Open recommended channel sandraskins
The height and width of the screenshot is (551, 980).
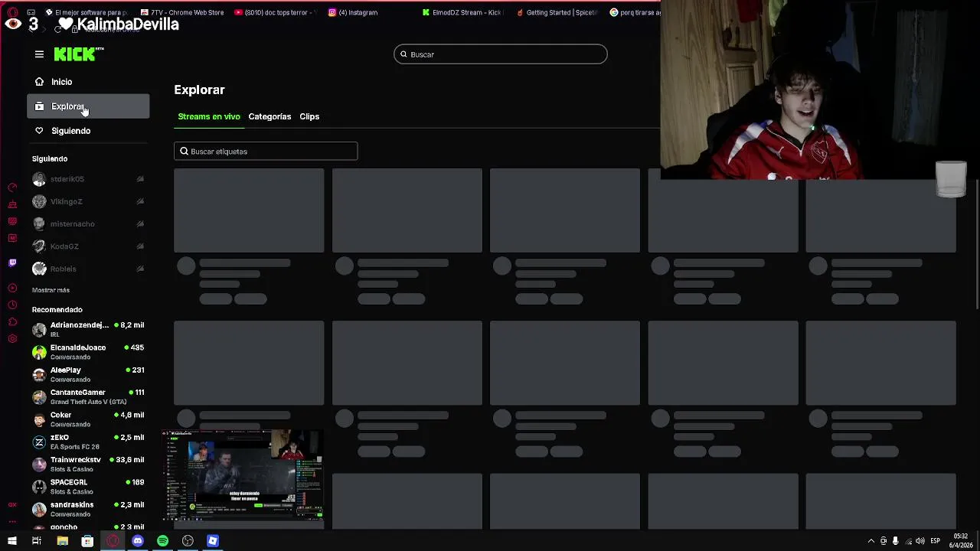[88, 509]
